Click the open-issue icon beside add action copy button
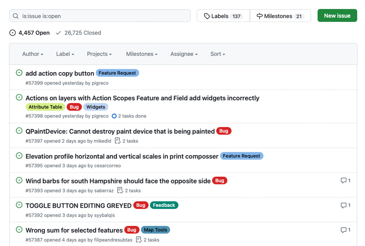 [19, 73]
